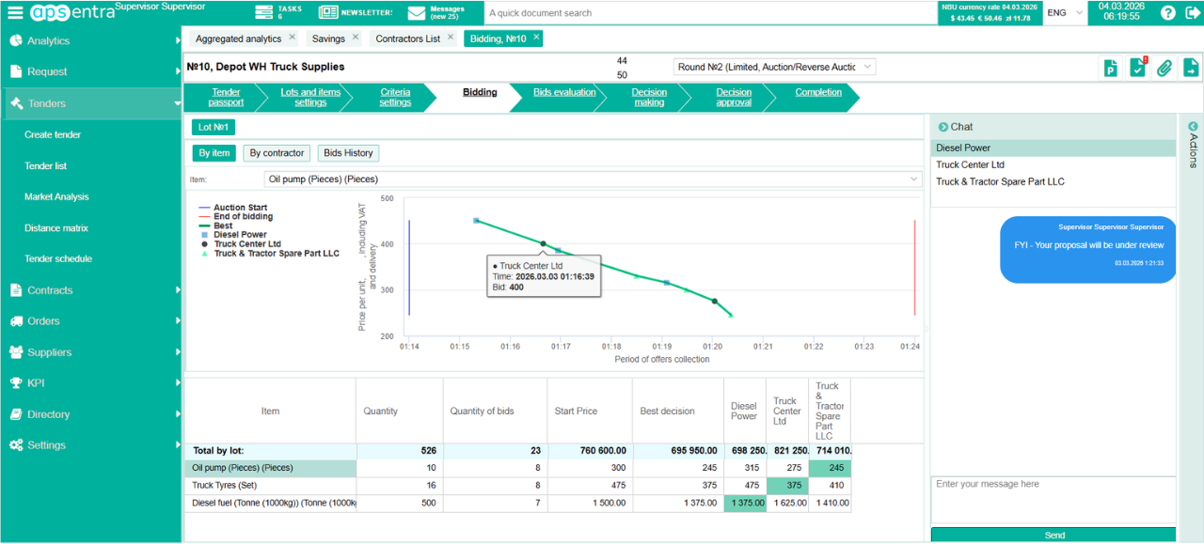Open the Newsletter icon in header
This screenshot has width=1204, height=544.
[328, 12]
